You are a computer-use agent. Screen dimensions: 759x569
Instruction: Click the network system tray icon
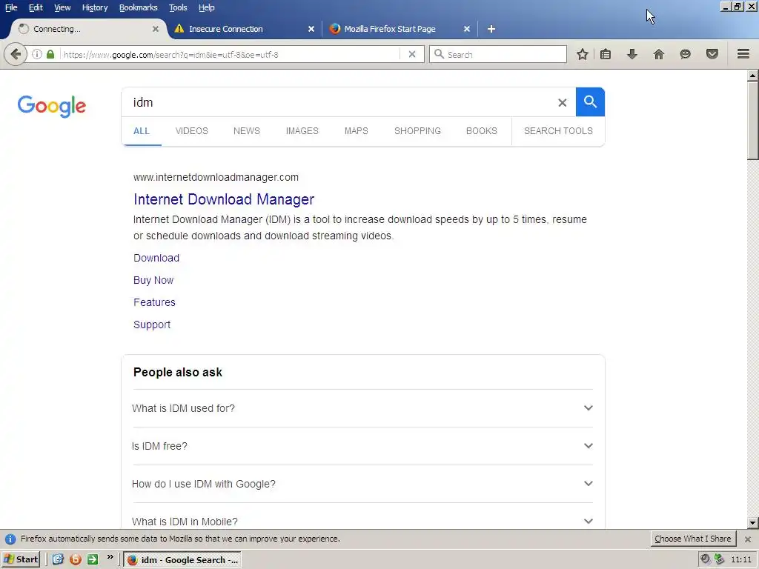[720, 559]
